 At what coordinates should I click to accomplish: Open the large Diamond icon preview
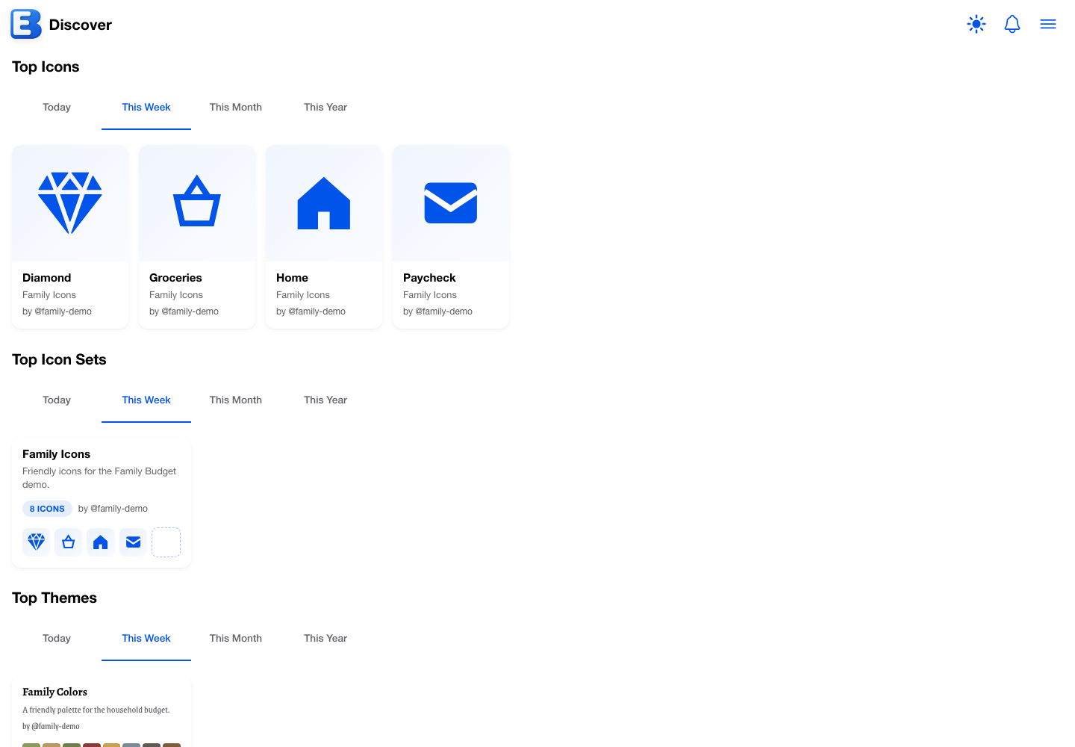(x=70, y=203)
